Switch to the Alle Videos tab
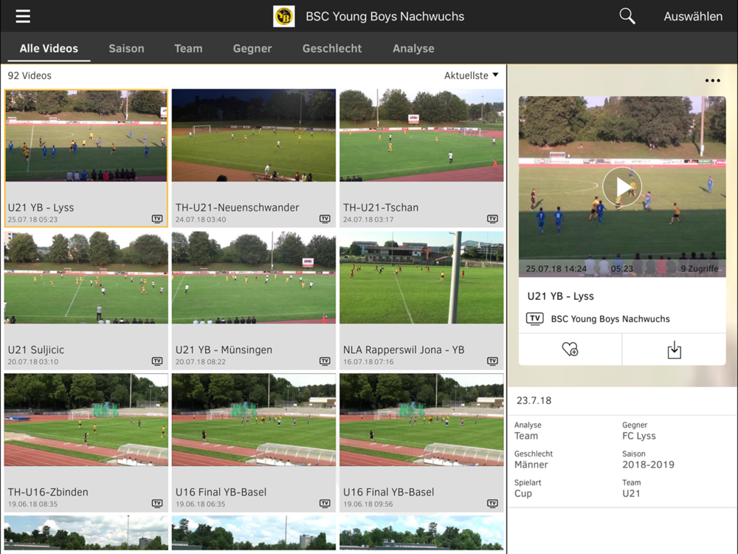 (x=49, y=49)
